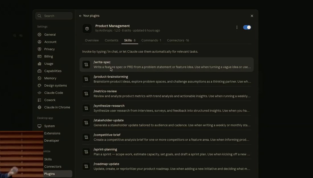The image size is (313, 178).
Task: Click the Cowork checklist icon
Action: 40,100
